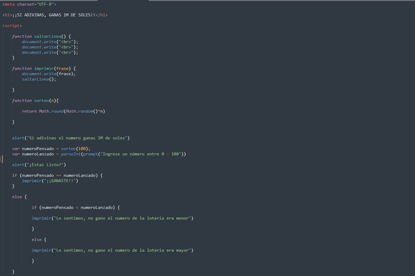Click 'Math.round' in the return statement
This screenshot has width=415, height=276.
pos(51,111)
